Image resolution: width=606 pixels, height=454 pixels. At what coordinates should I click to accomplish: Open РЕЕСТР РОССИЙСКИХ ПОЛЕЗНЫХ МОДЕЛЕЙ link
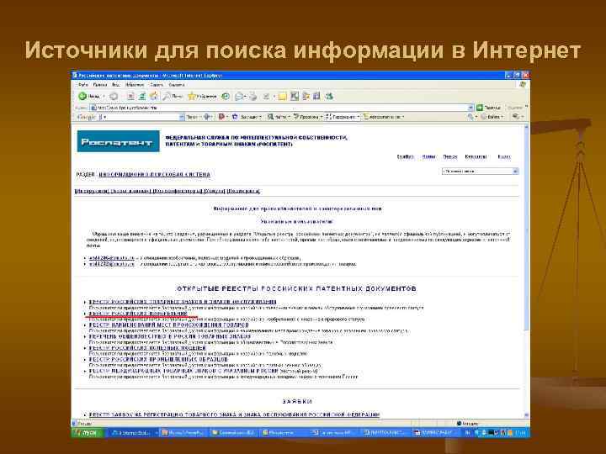click(x=147, y=348)
